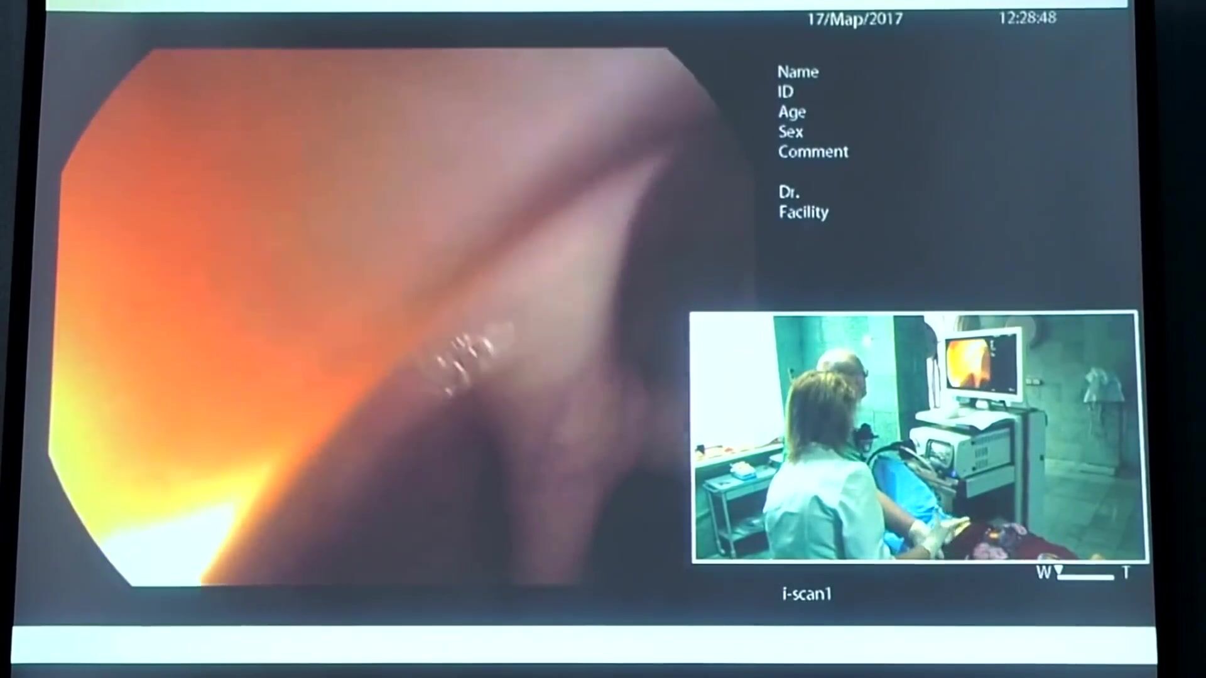The height and width of the screenshot is (678, 1206).
Task: Select the ID patient field
Action: click(785, 92)
